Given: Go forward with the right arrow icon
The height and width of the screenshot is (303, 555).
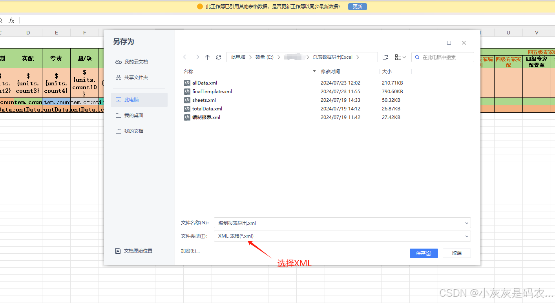Looking at the screenshot, I should tap(197, 57).
